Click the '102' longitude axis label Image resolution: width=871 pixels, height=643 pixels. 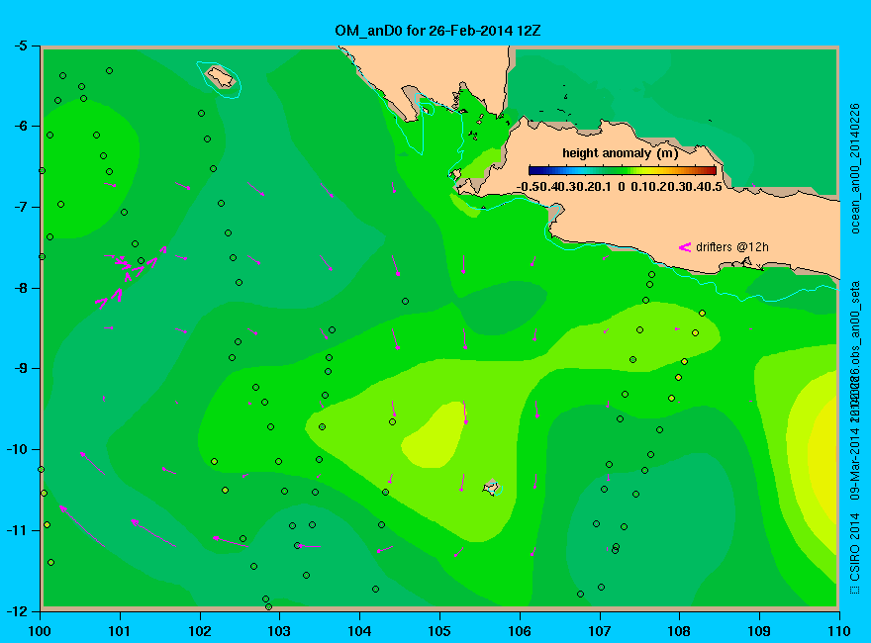coord(199,631)
